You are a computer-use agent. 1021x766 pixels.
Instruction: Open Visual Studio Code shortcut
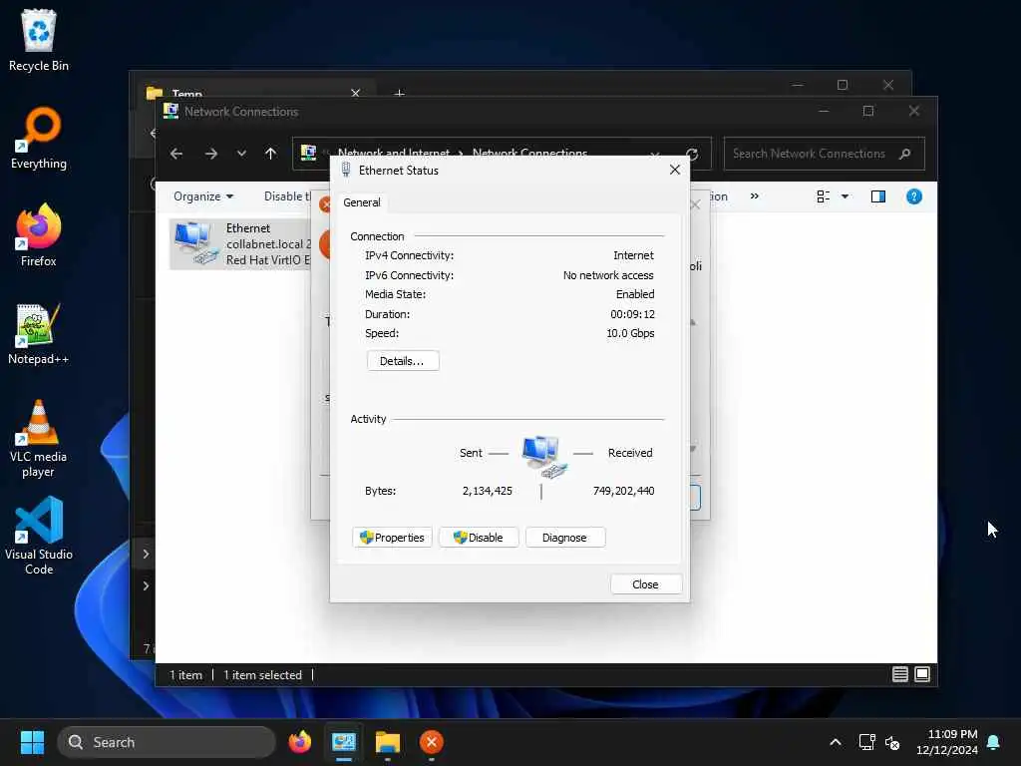pyautogui.click(x=39, y=536)
